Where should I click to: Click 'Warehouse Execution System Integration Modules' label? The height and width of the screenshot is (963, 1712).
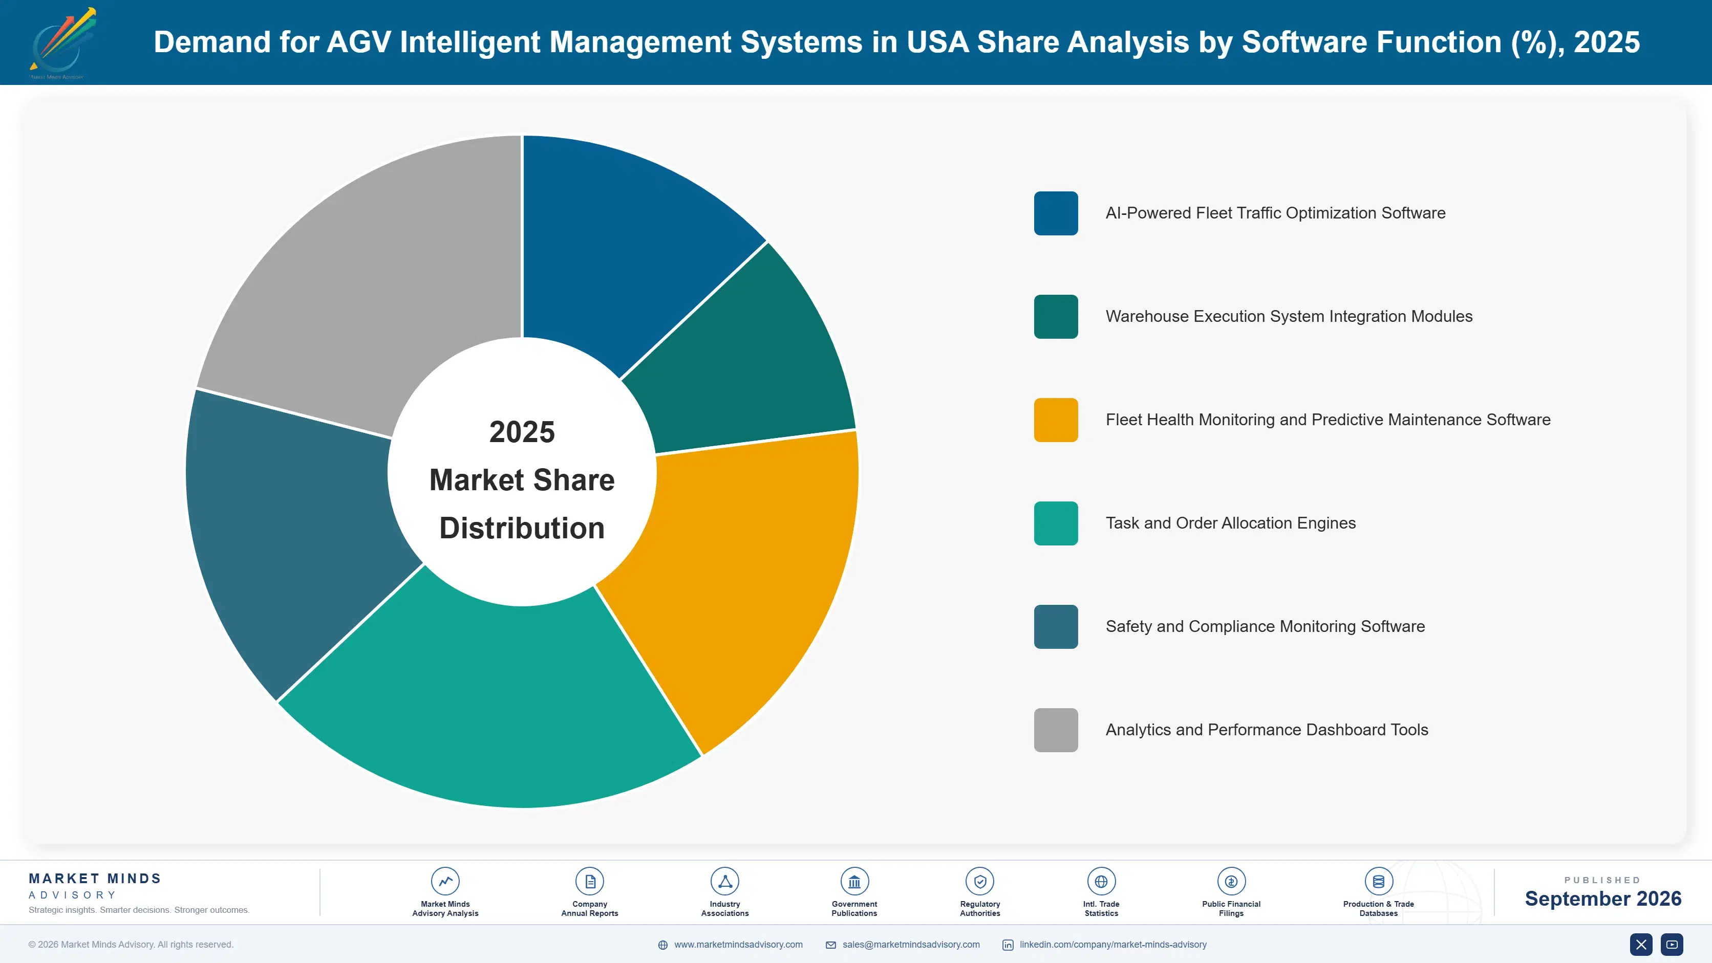point(1289,317)
